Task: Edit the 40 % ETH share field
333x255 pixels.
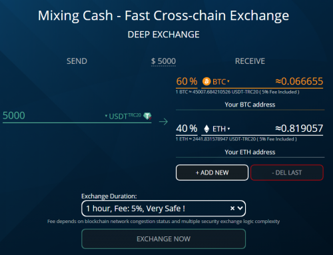Action: coord(186,128)
